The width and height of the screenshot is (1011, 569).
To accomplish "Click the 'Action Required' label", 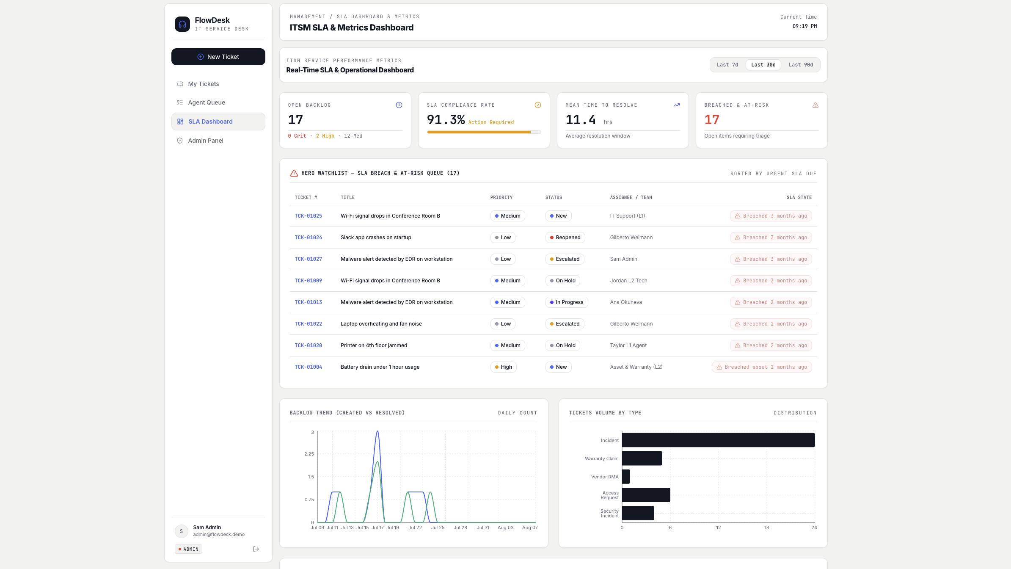I will pos(491,122).
